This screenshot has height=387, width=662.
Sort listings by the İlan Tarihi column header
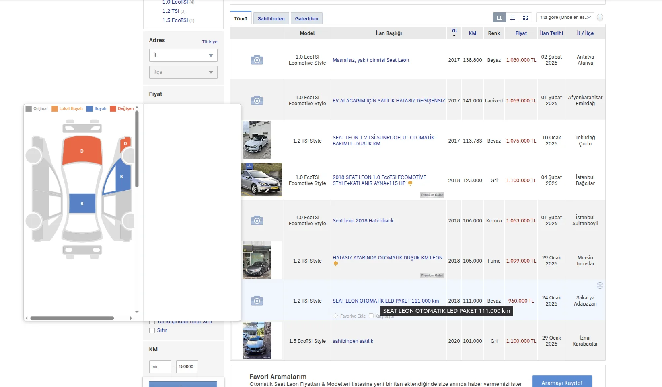551,33
